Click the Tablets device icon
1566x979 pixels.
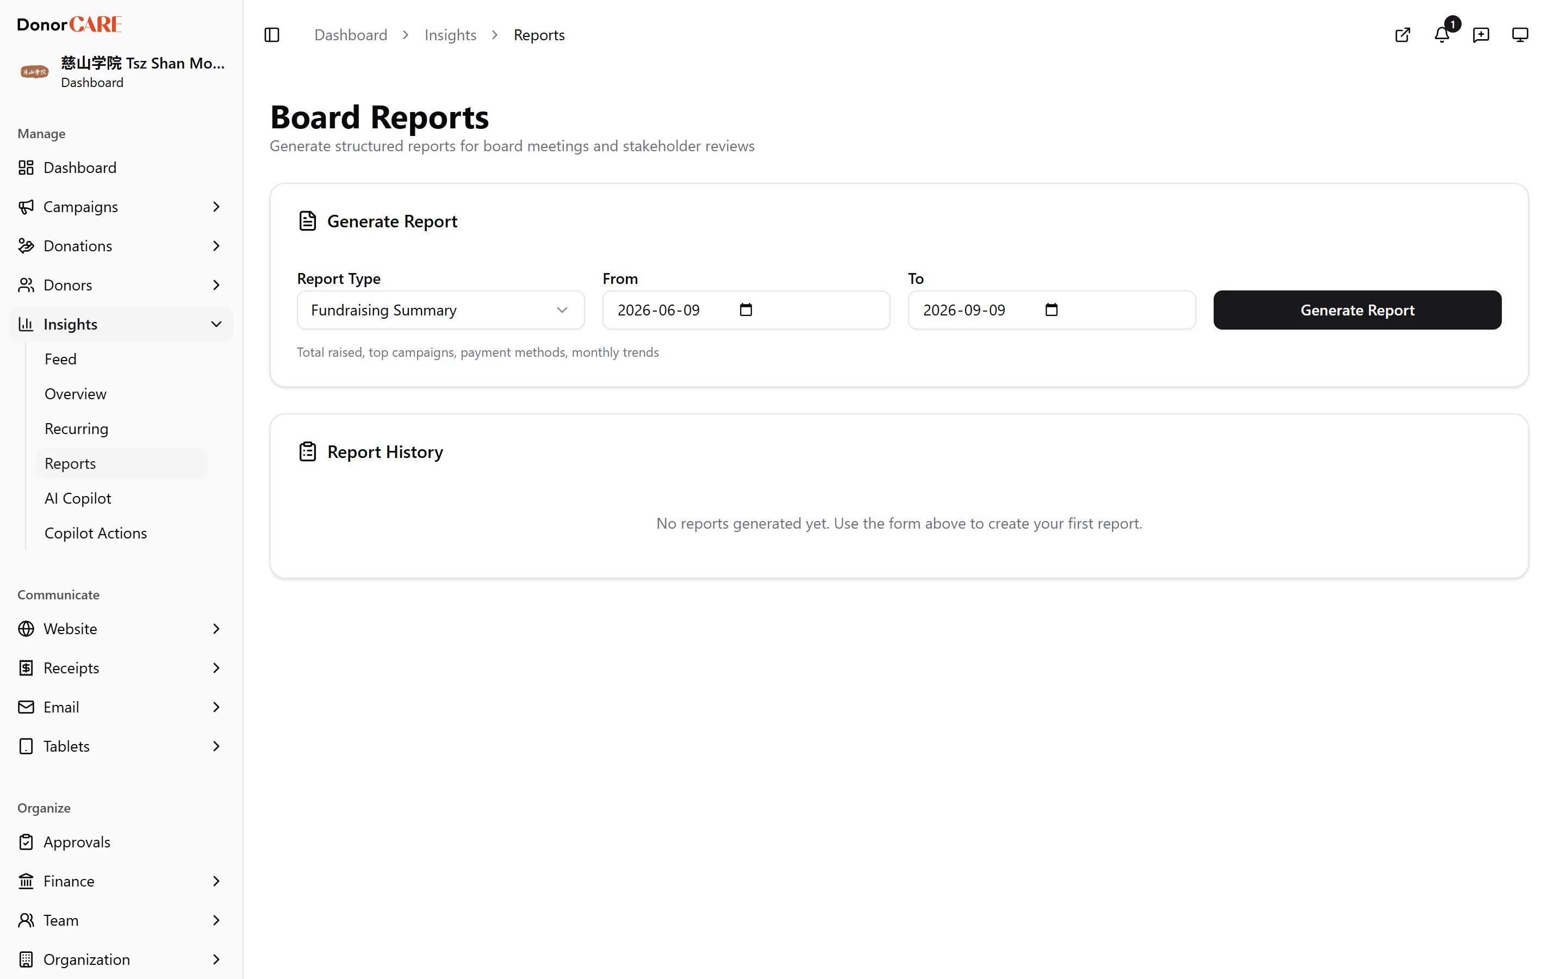tap(26, 747)
